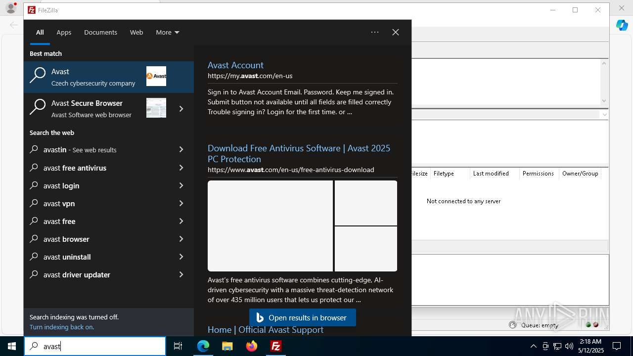The width and height of the screenshot is (633, 356).
Task: Choose the avast login suggestion
Action: (97, 185)
